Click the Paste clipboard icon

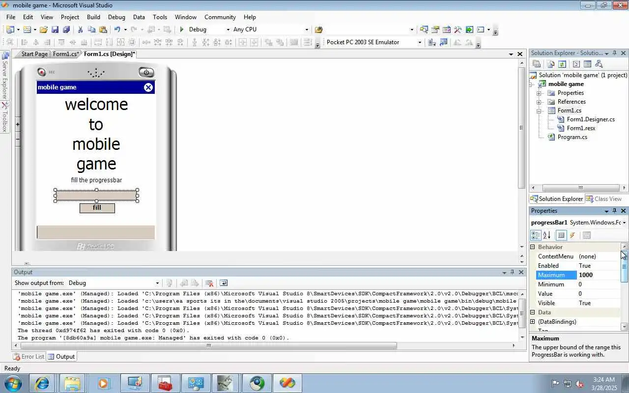103,29
